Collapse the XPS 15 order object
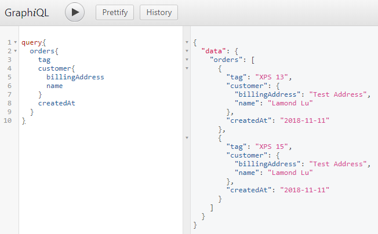 pos(186,138)
